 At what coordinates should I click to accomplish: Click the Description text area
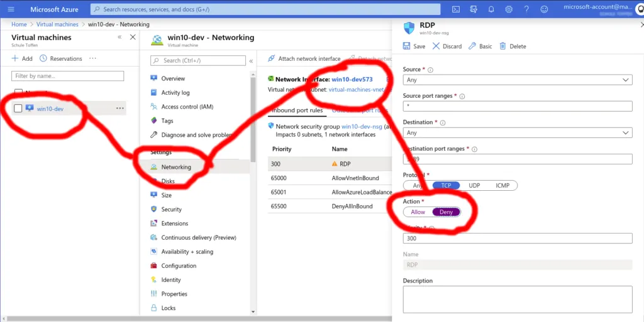click(x=518, y=299)
